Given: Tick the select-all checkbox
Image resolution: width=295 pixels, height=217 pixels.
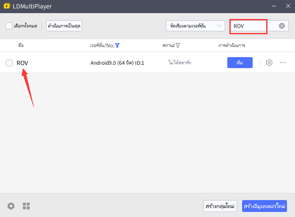Looking at the screenshot, I should (x=9, y=26).
